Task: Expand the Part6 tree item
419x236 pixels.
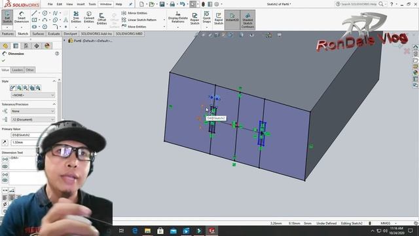Action: pos(64,41)
